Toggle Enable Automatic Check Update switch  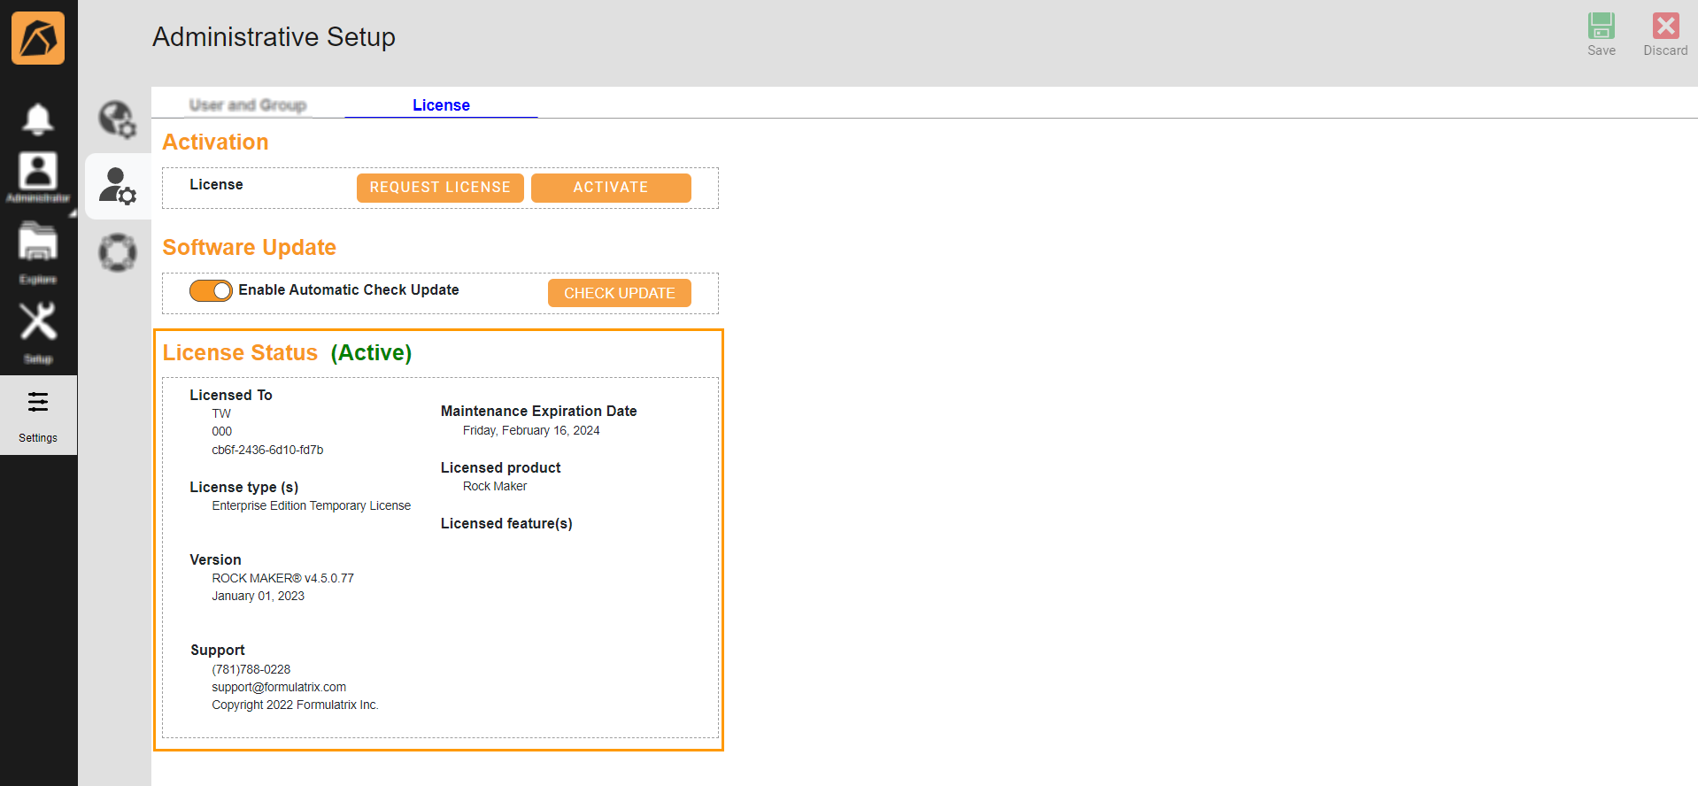point(211,290)
